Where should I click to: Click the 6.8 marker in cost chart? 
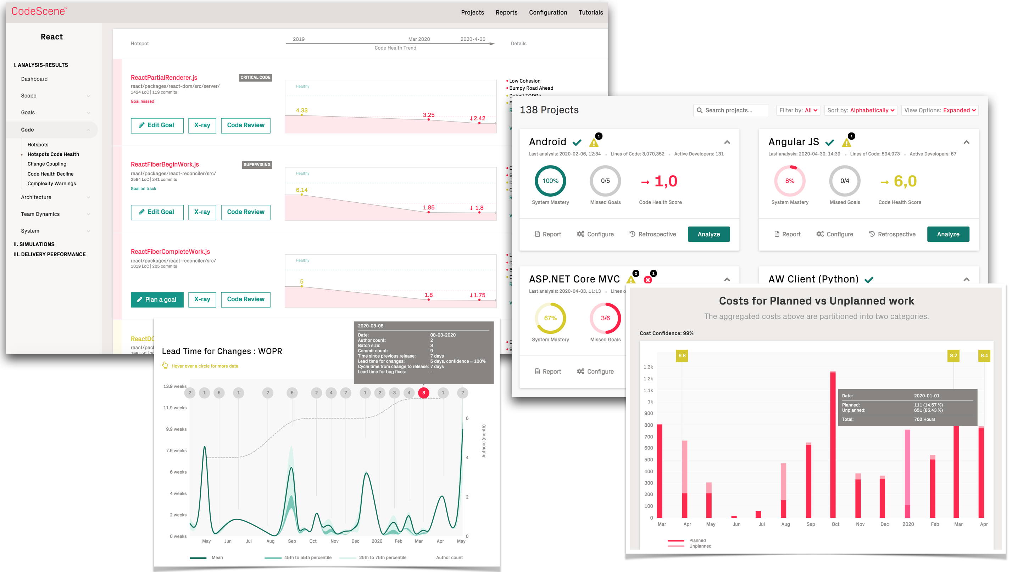pos(682,355)
